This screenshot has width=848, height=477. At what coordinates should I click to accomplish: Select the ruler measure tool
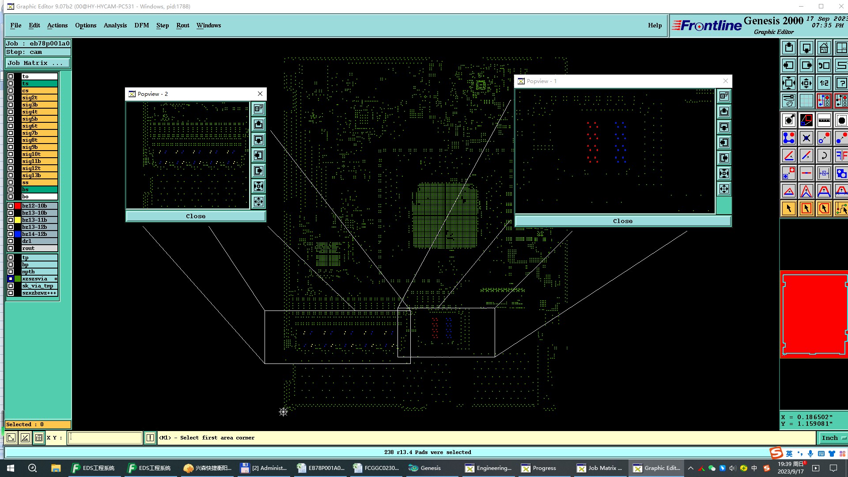pos(824,120)
